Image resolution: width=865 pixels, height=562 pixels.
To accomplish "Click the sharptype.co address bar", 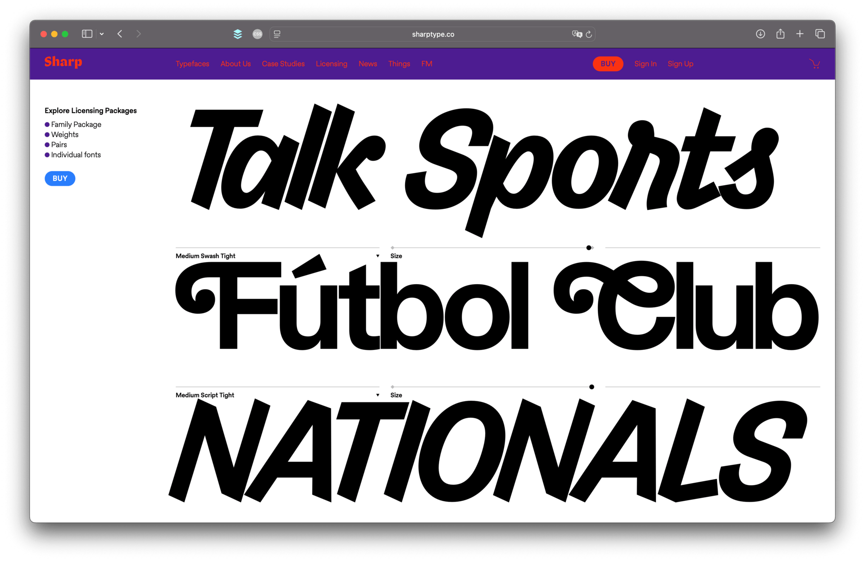I will tap(432, 34).
